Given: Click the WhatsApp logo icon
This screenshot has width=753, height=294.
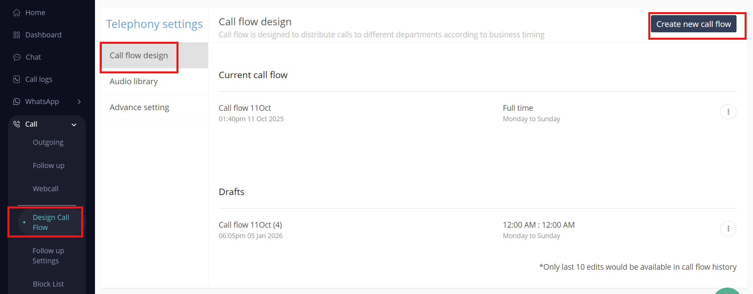Looking at the screenshot, I should coord(17,102).
